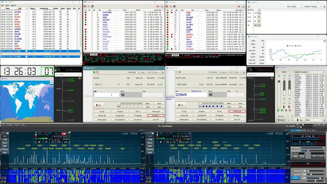Open the Default profile dropdown in FlexRadio
Image resolution: width=327 pixels, height=184 pixels.
coord(298,154)
